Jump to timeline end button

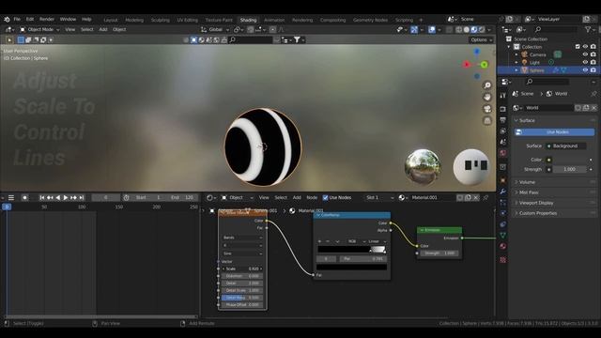pyautogui.click(x=82, y=198)
